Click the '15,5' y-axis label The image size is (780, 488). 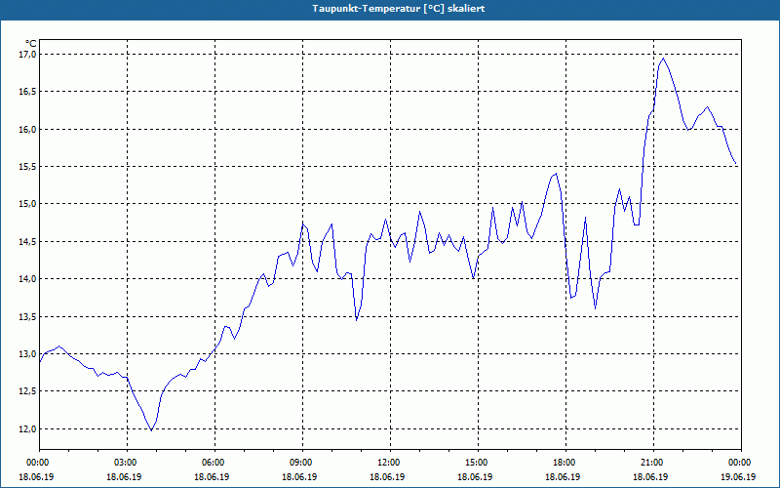click(x=27, y=166)
